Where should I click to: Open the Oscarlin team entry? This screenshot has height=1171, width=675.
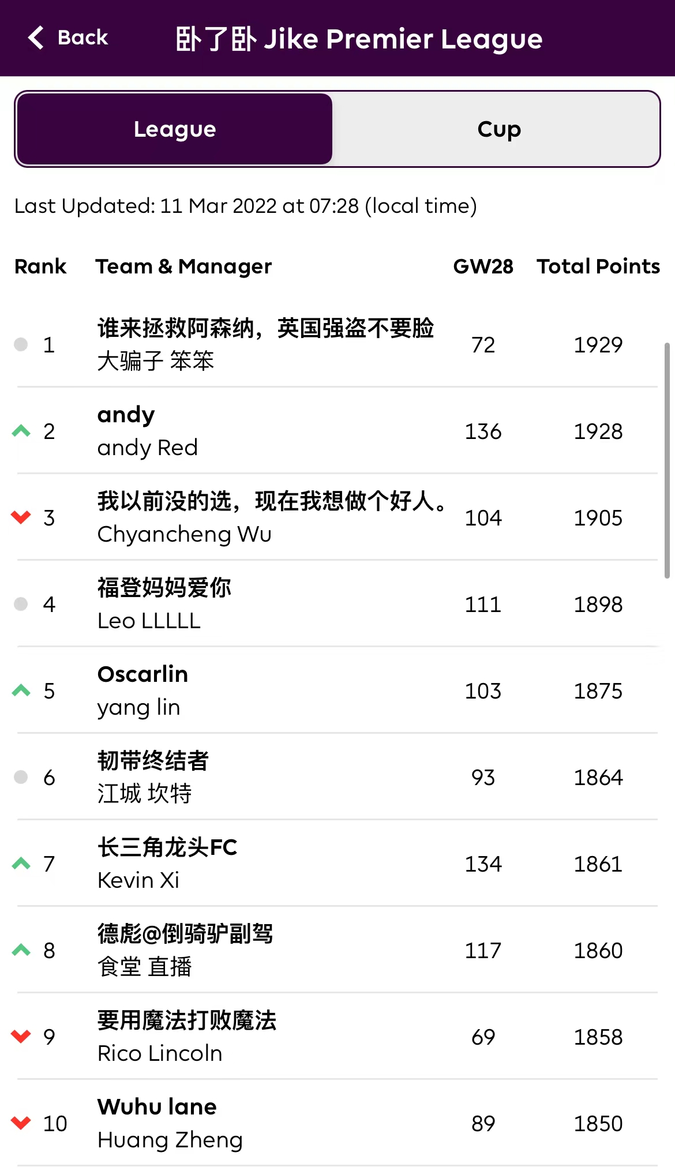142,675
